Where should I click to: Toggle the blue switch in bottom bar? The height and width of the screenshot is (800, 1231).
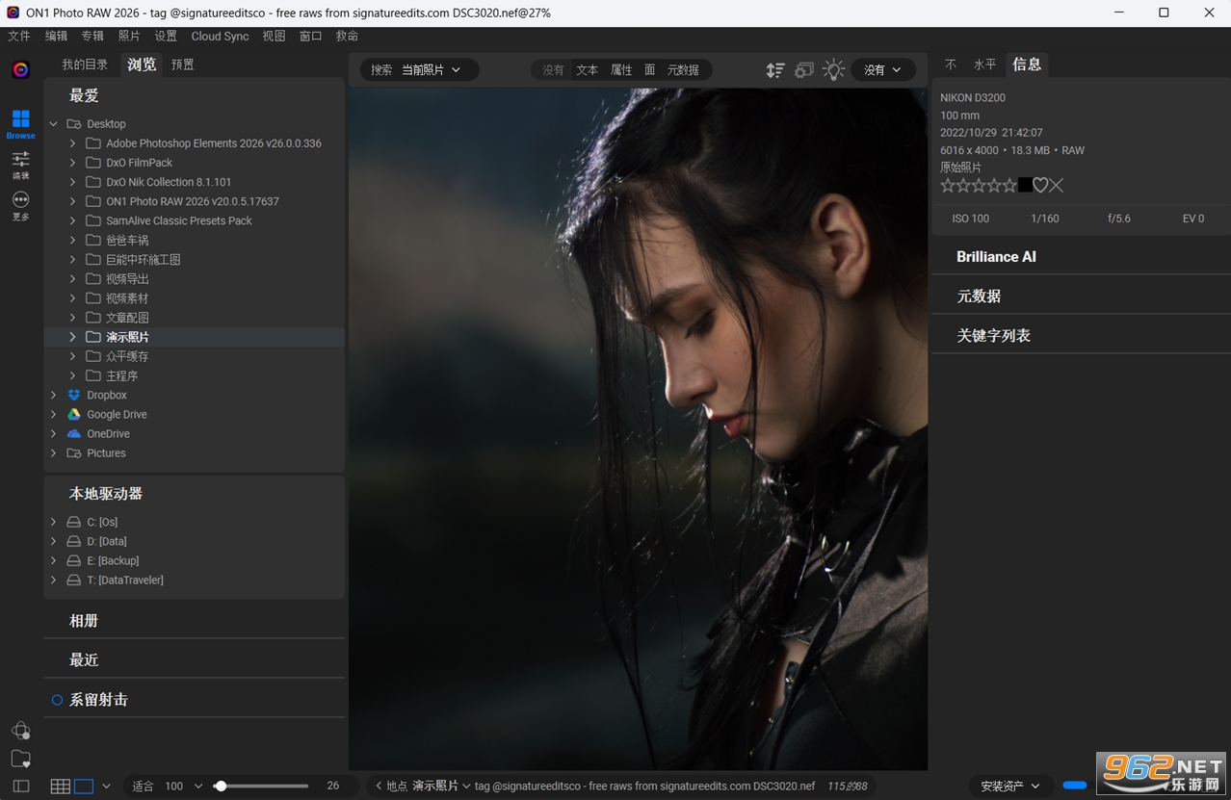1075,786
